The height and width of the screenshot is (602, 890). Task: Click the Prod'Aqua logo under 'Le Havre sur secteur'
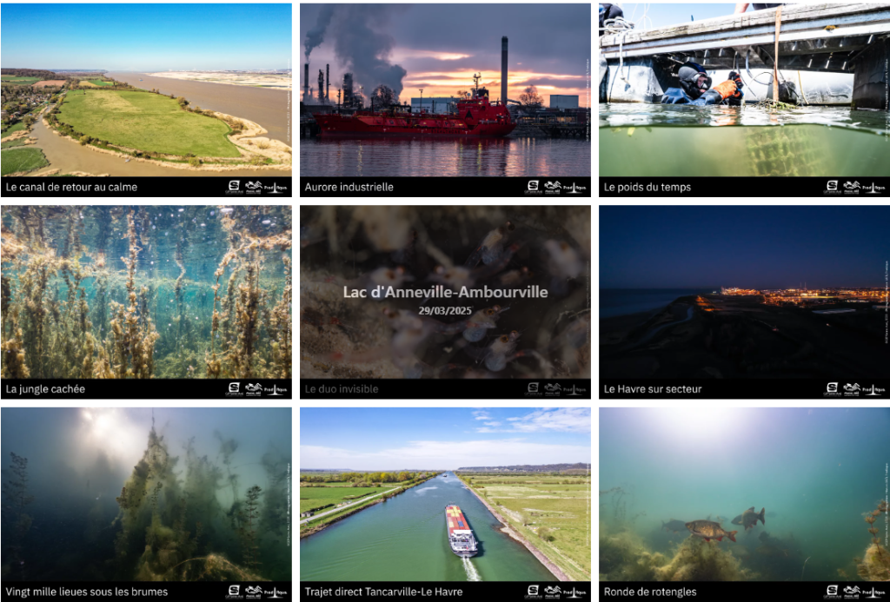873,389
